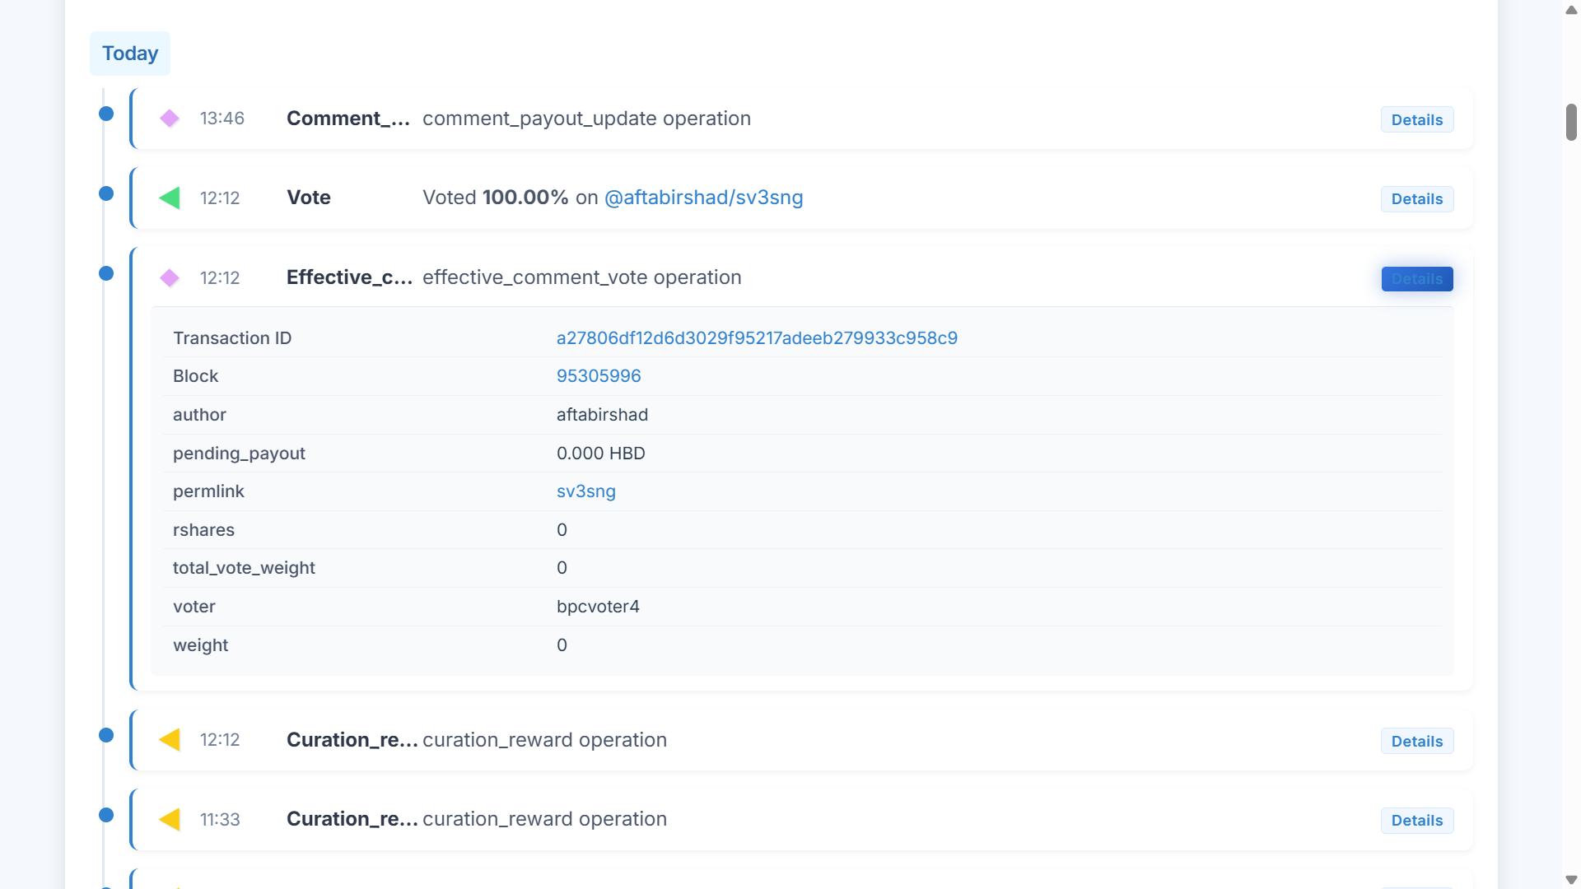Click the Comment_... operation title
The image size is (1581, 889).
[x=348, y=119]
